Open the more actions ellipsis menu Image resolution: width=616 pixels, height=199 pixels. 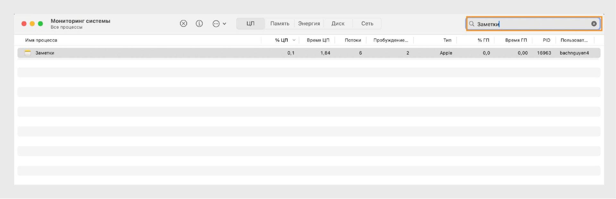[216, 24]
